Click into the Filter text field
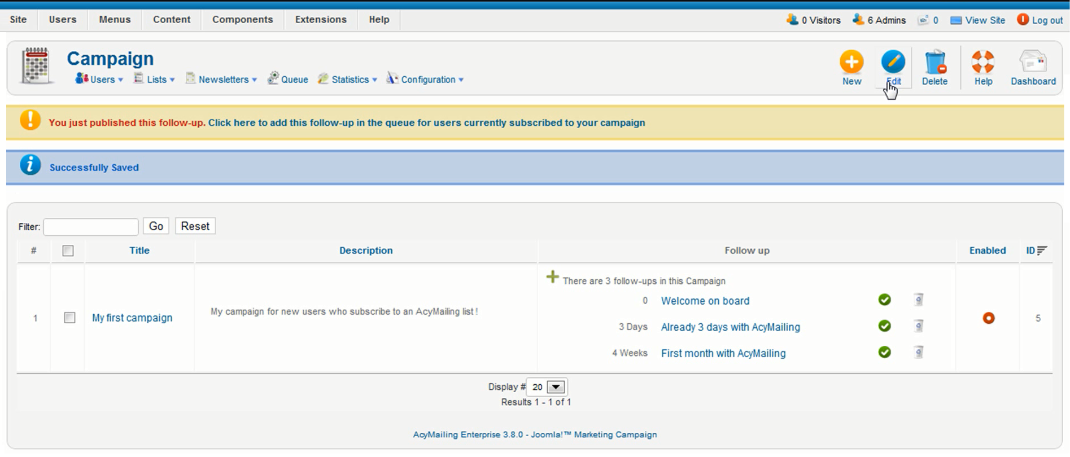 pyautogui.click(x=91, y=227)
